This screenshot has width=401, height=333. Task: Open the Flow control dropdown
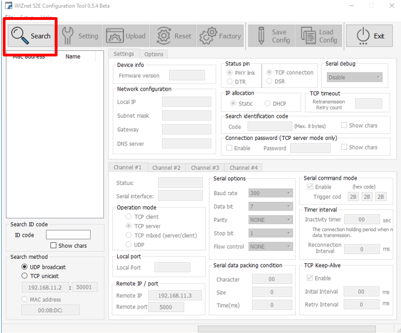(x=270, y=246)
